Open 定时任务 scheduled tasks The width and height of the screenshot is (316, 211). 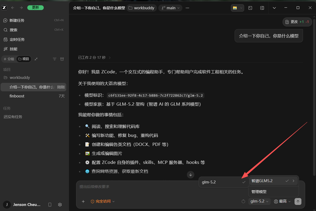33,39
